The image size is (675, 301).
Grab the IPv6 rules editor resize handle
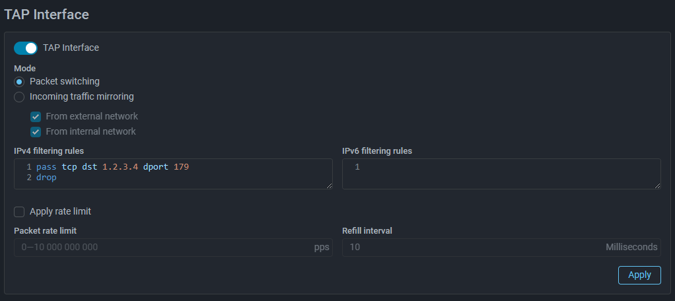[657, 185]
